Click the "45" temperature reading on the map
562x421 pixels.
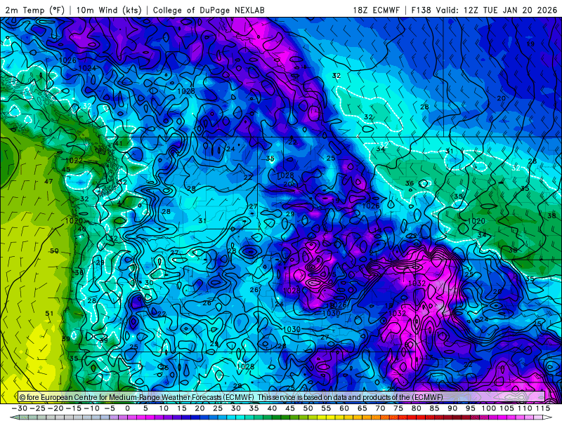[66, 169]
